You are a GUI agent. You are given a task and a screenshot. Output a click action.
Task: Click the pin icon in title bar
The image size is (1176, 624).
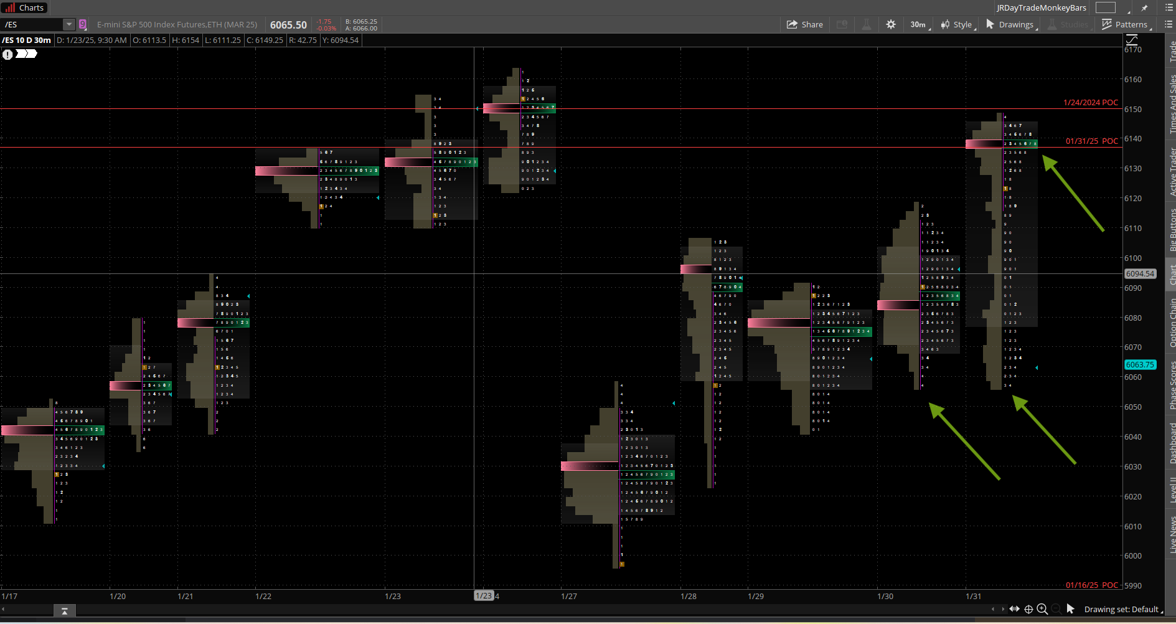(x=1144, y=7)
